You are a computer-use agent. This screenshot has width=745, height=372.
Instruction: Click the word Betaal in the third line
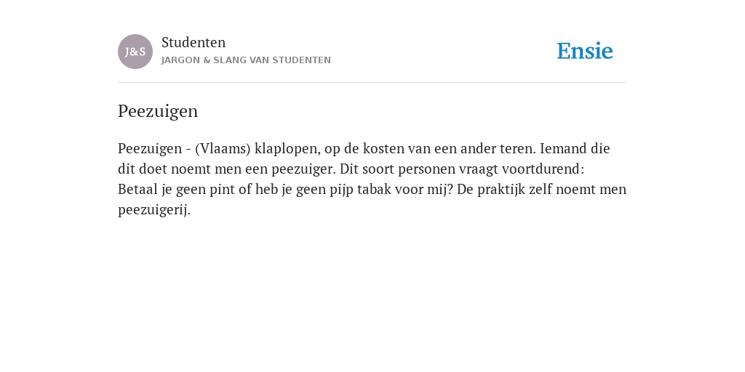(138, 190)
